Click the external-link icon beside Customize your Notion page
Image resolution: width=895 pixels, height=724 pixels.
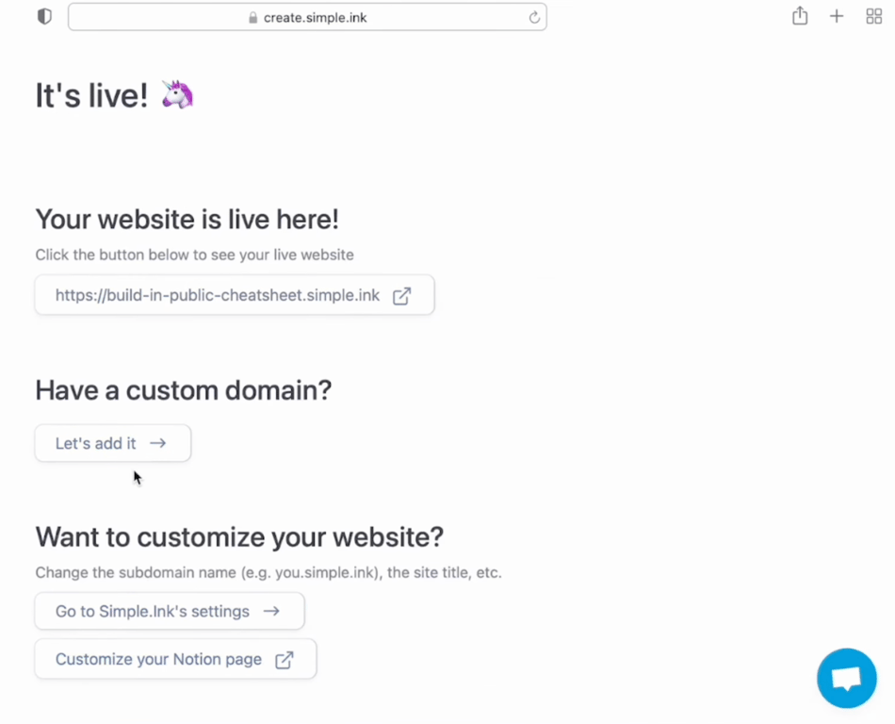[x=284, y=659]
